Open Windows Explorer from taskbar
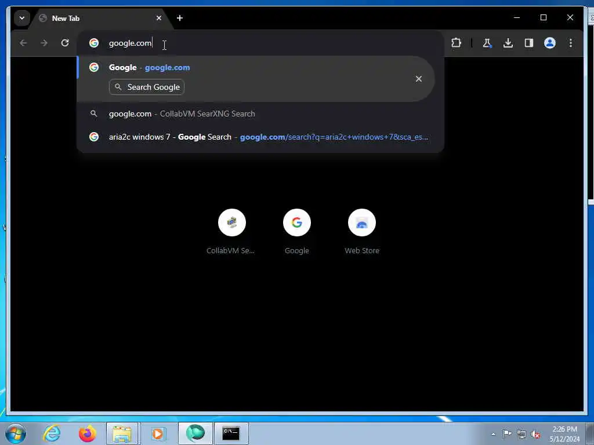Viewport: 594px width, 445px height. pos(122,433)
